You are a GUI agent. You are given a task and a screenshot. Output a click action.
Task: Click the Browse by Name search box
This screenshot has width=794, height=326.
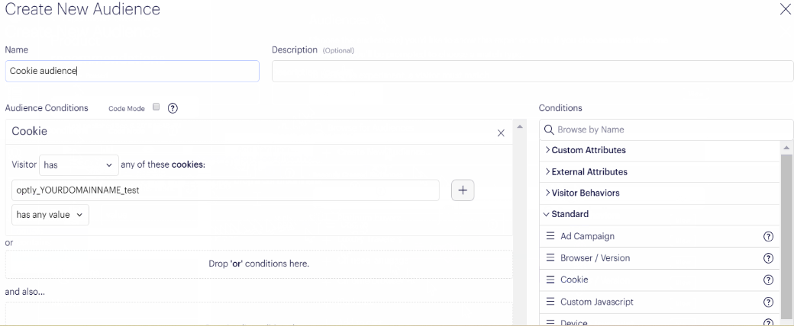666,129
